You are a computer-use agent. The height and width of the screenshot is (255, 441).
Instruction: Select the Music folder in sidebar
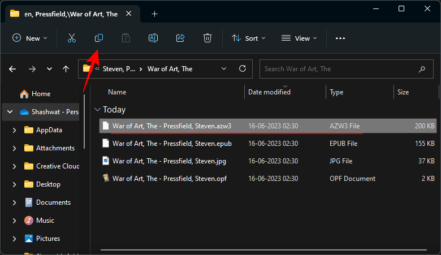(45, 221)
